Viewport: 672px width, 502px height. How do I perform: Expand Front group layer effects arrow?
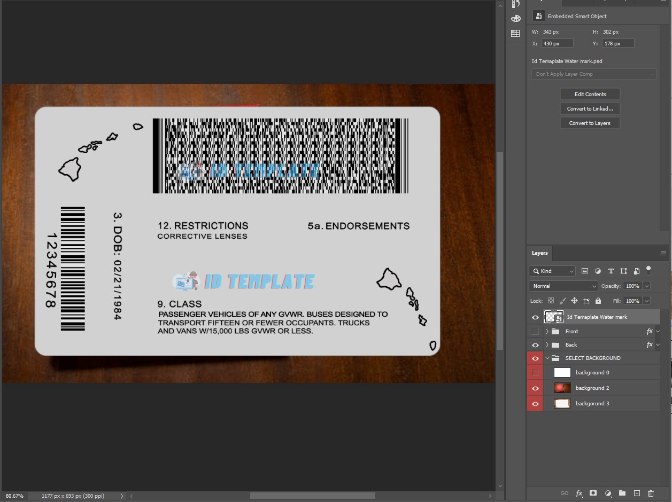point(658,331)
